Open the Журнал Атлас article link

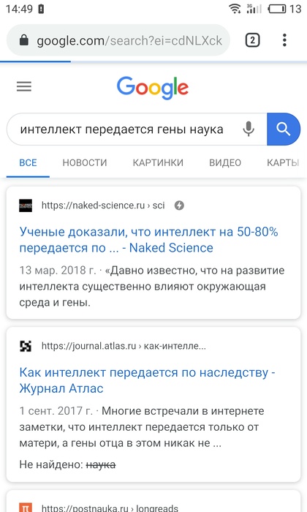[x=147, y=380]
